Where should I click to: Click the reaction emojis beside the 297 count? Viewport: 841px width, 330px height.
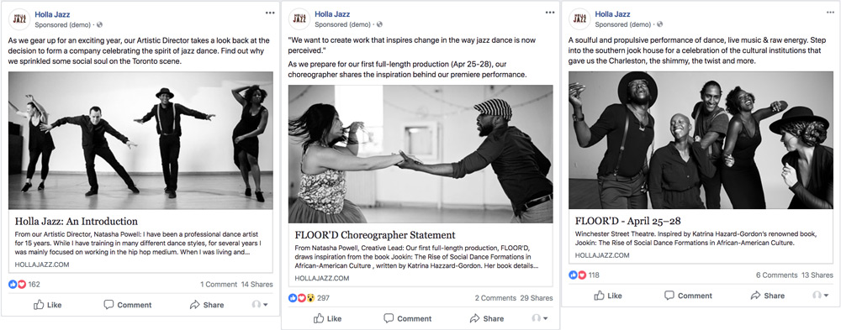tap(301, 297)
